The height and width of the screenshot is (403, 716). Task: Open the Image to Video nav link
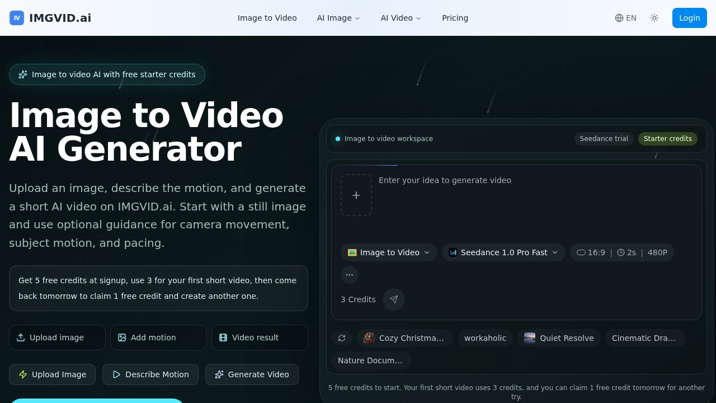point(267,18)
